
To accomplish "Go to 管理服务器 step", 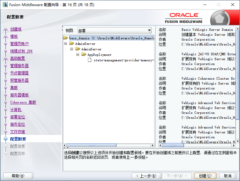I will tap(20, 66).
